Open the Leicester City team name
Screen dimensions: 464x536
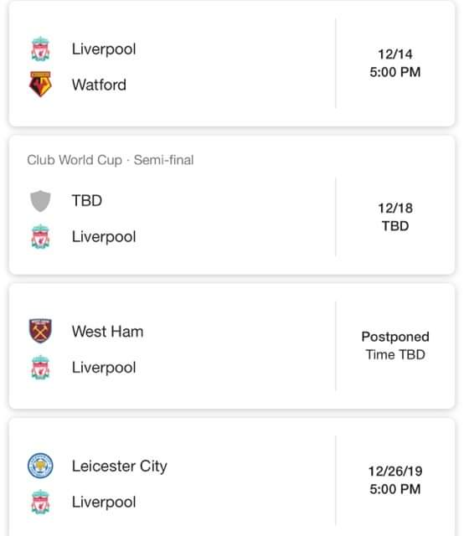click(120, 466)
